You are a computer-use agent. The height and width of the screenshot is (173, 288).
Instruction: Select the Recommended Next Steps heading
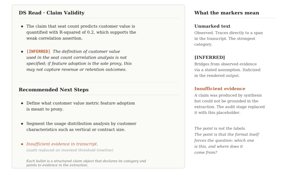(54, 90)
